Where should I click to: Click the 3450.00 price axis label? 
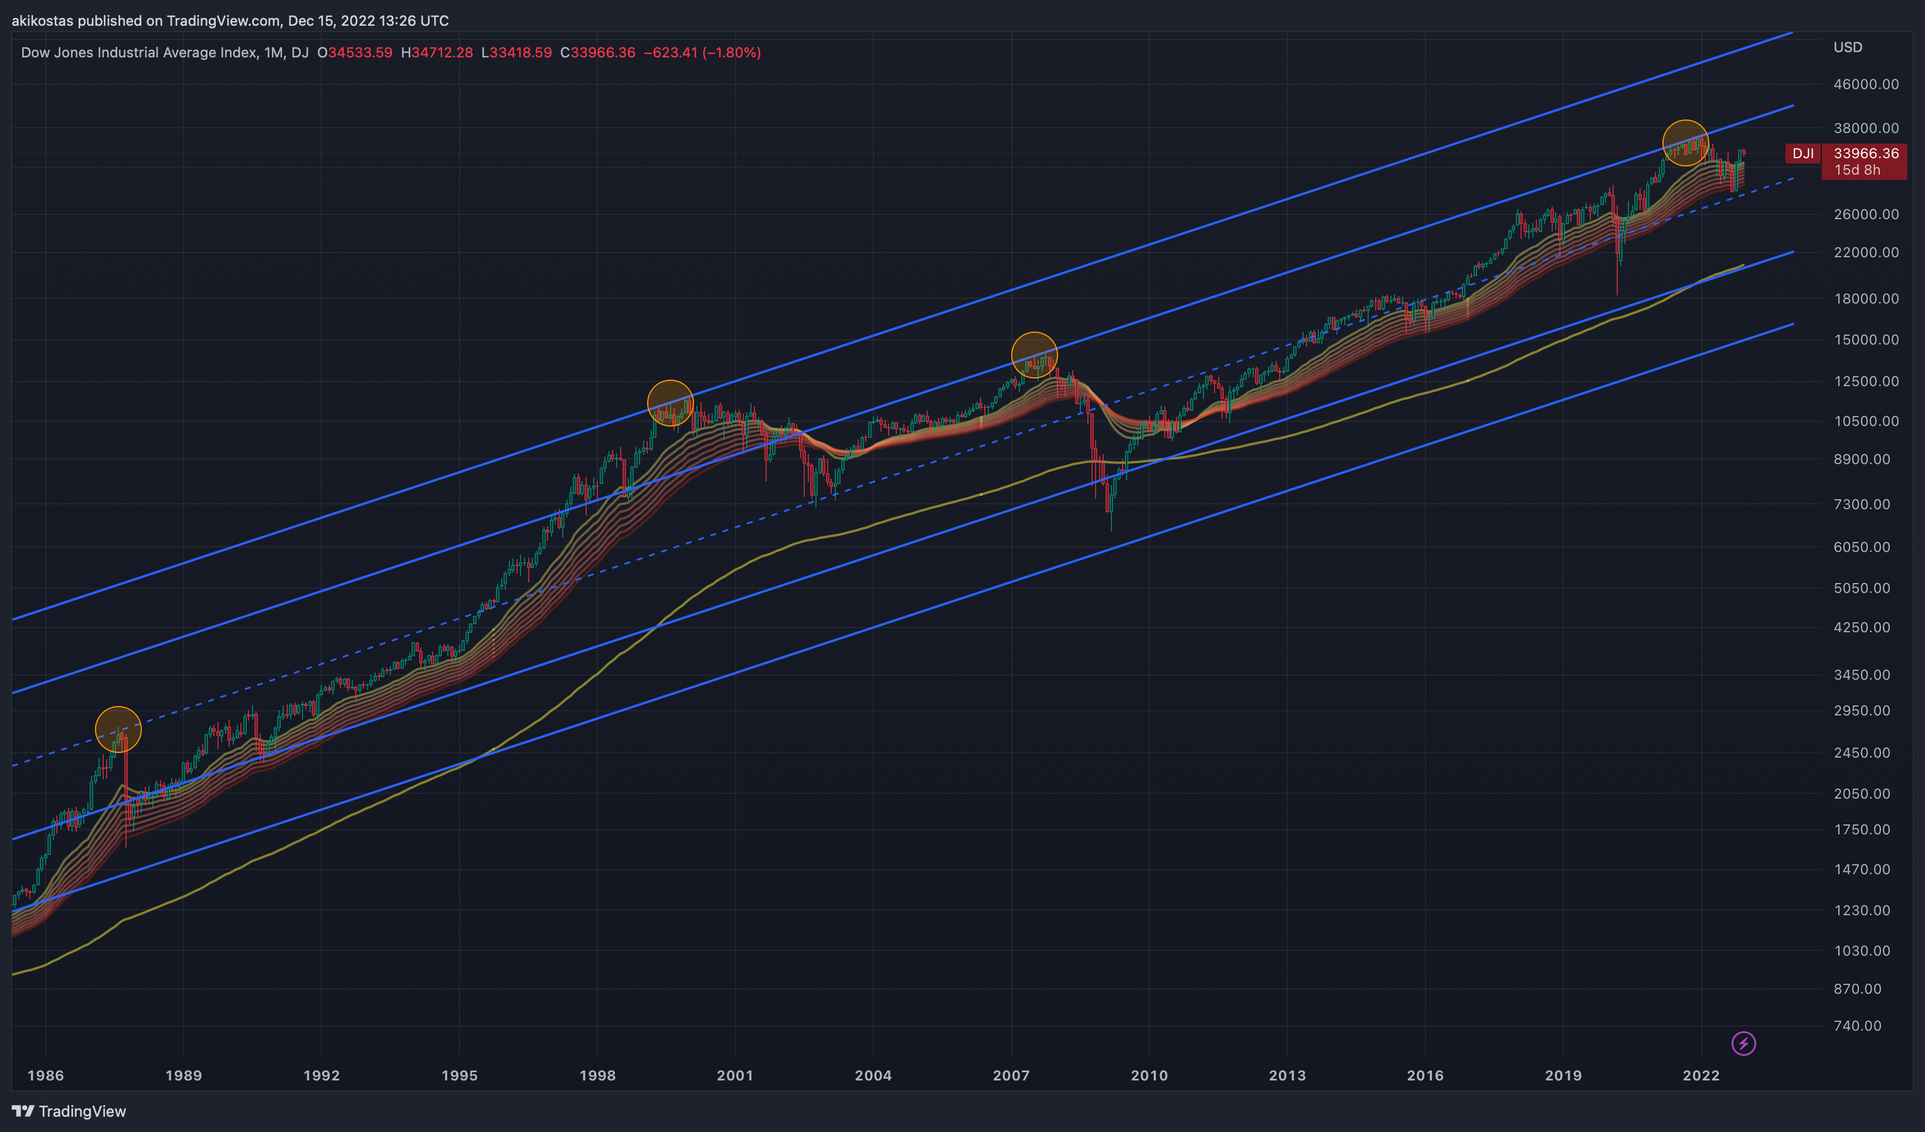tap(1862, 675)
